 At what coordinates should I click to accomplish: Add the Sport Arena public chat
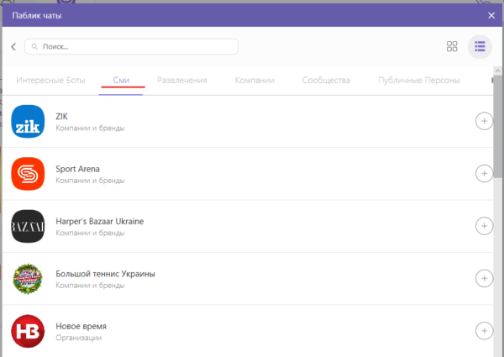click(x=484, y=174)
